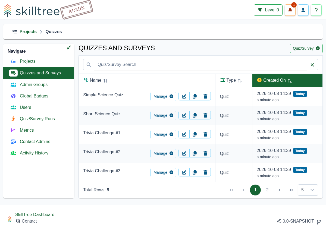Focus the Quiz/Survey Search field
This screenshot has width=326, height=231.
point(200,65)
